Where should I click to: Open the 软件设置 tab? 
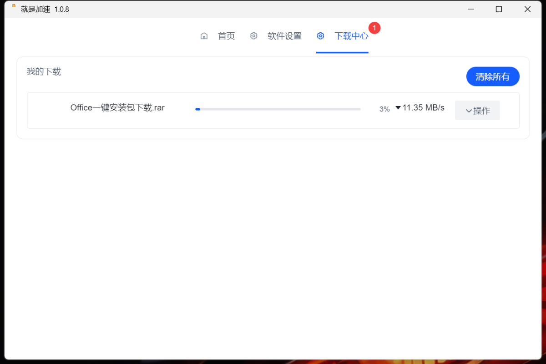285,36
